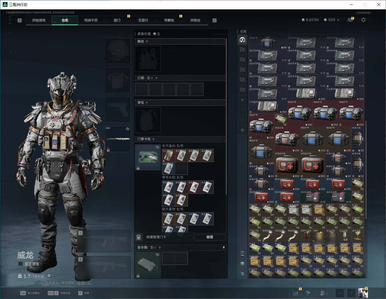Select the empty body armor slot
This screenshot has height=299, width=386.
[118, 80]
